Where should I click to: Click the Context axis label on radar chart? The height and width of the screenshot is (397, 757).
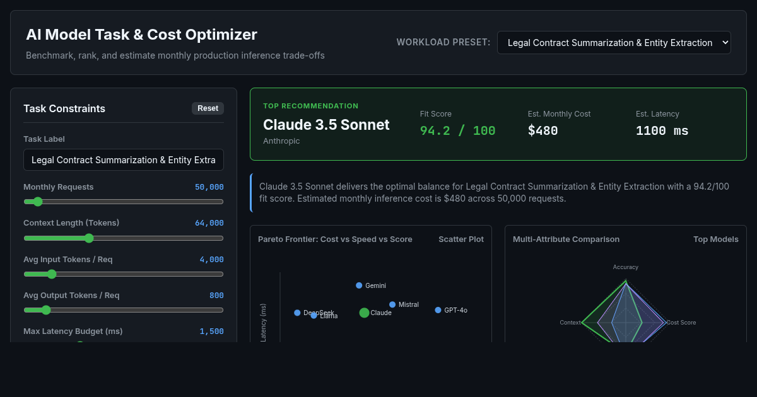[570, 323]
